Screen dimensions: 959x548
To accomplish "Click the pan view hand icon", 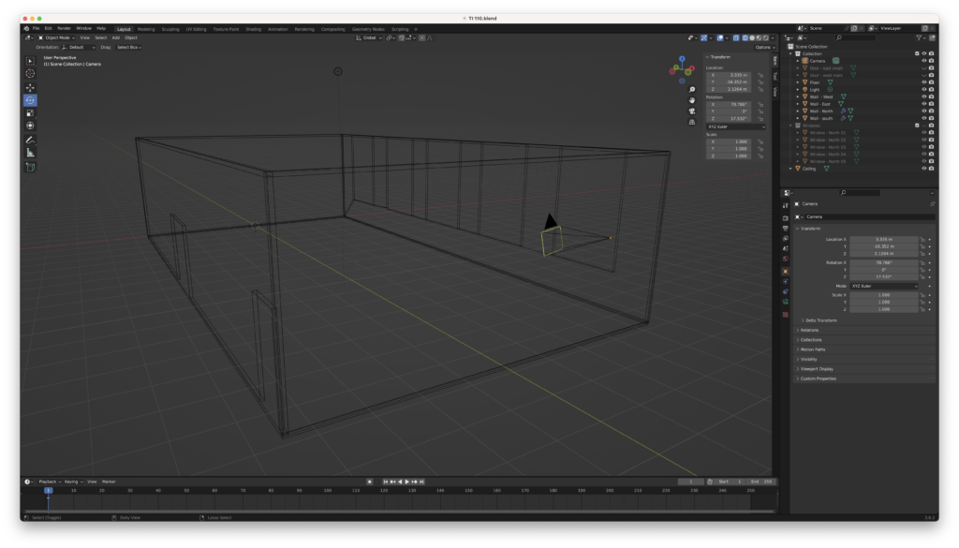I will pos(691,99).
